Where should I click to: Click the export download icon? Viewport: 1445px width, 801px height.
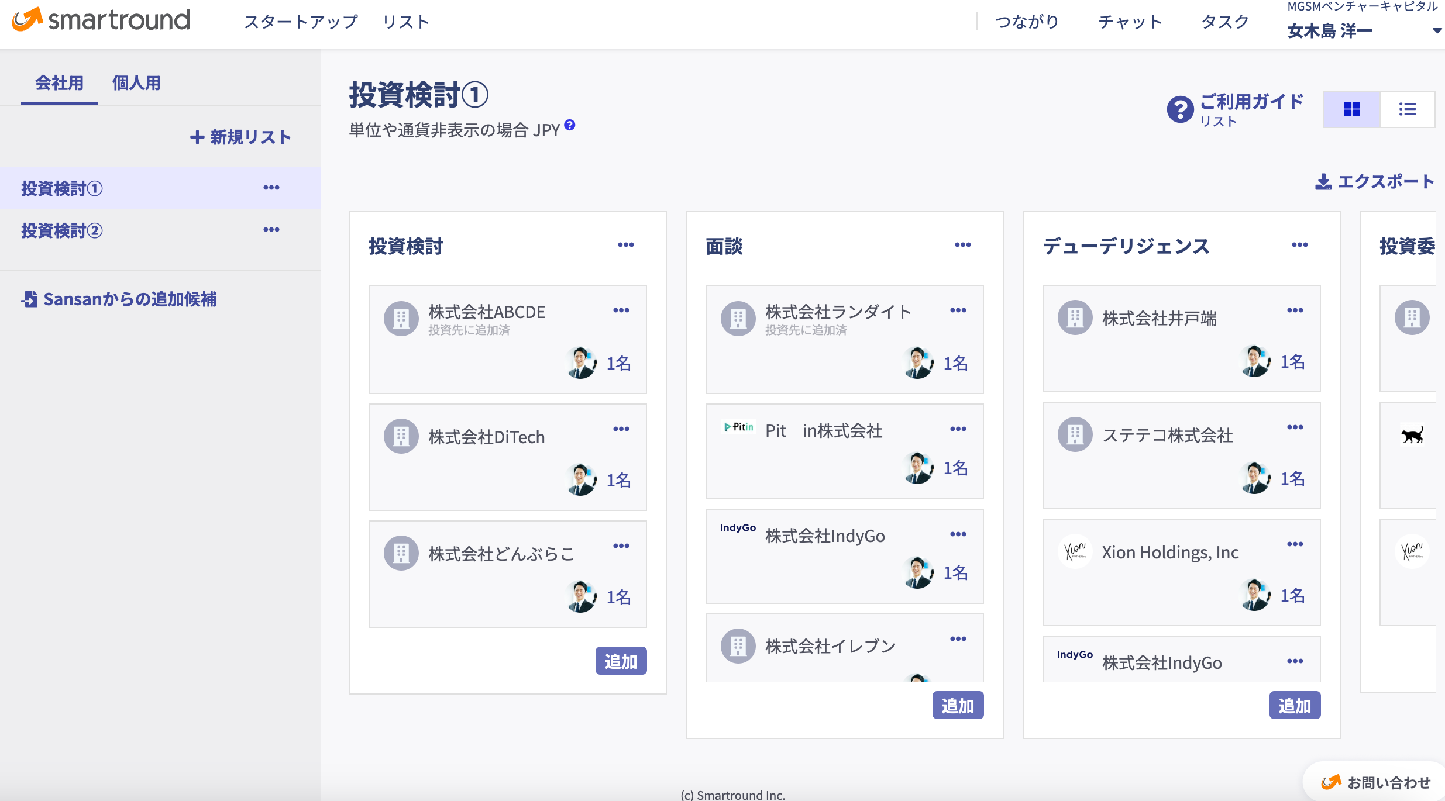1323,182
